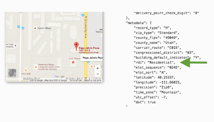Click the Alpine Village place marker
The height and width of the screenshot is (122, 214).
point(35,28)
